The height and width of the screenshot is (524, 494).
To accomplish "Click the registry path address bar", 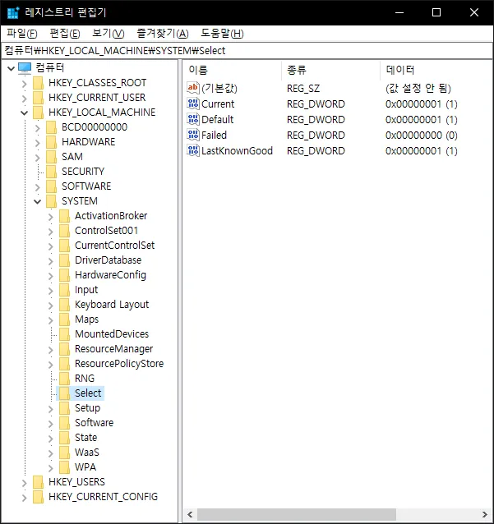I will 247,50.
